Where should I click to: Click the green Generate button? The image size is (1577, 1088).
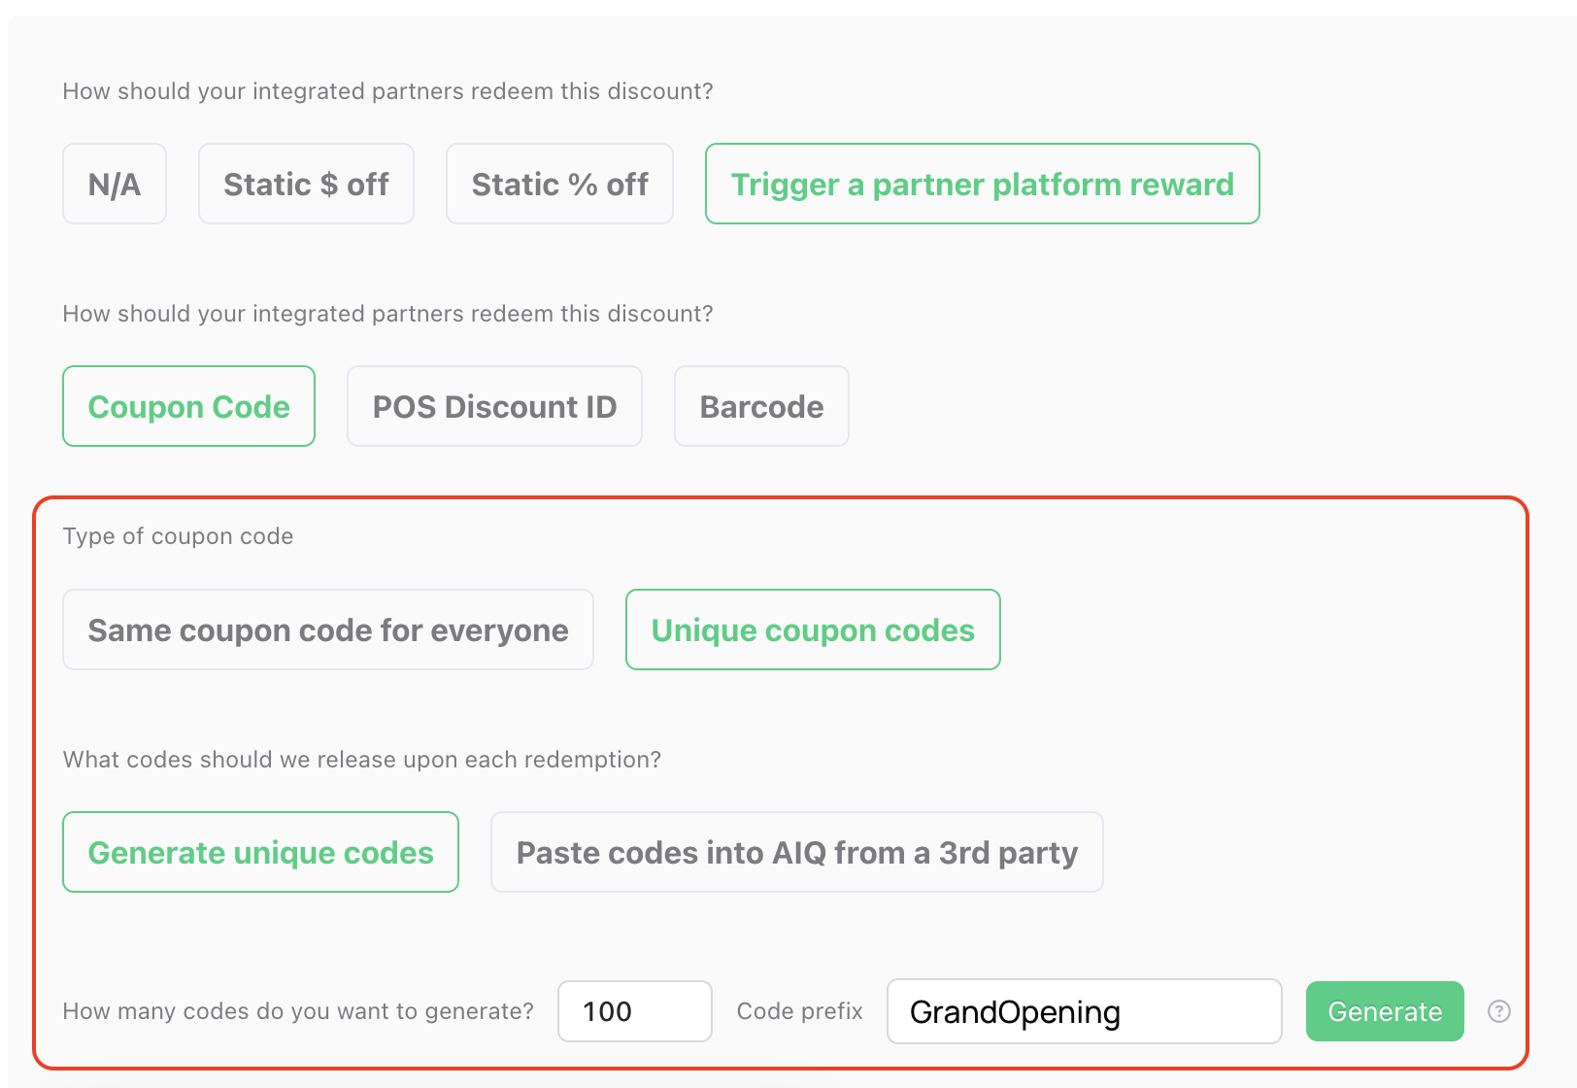[x=1385, y=1011]
